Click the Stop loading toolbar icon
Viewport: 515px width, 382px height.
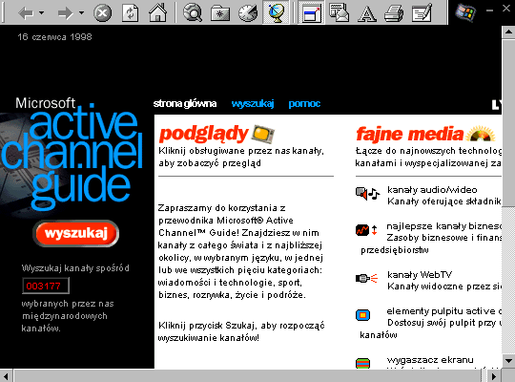(x=102, y=13)
